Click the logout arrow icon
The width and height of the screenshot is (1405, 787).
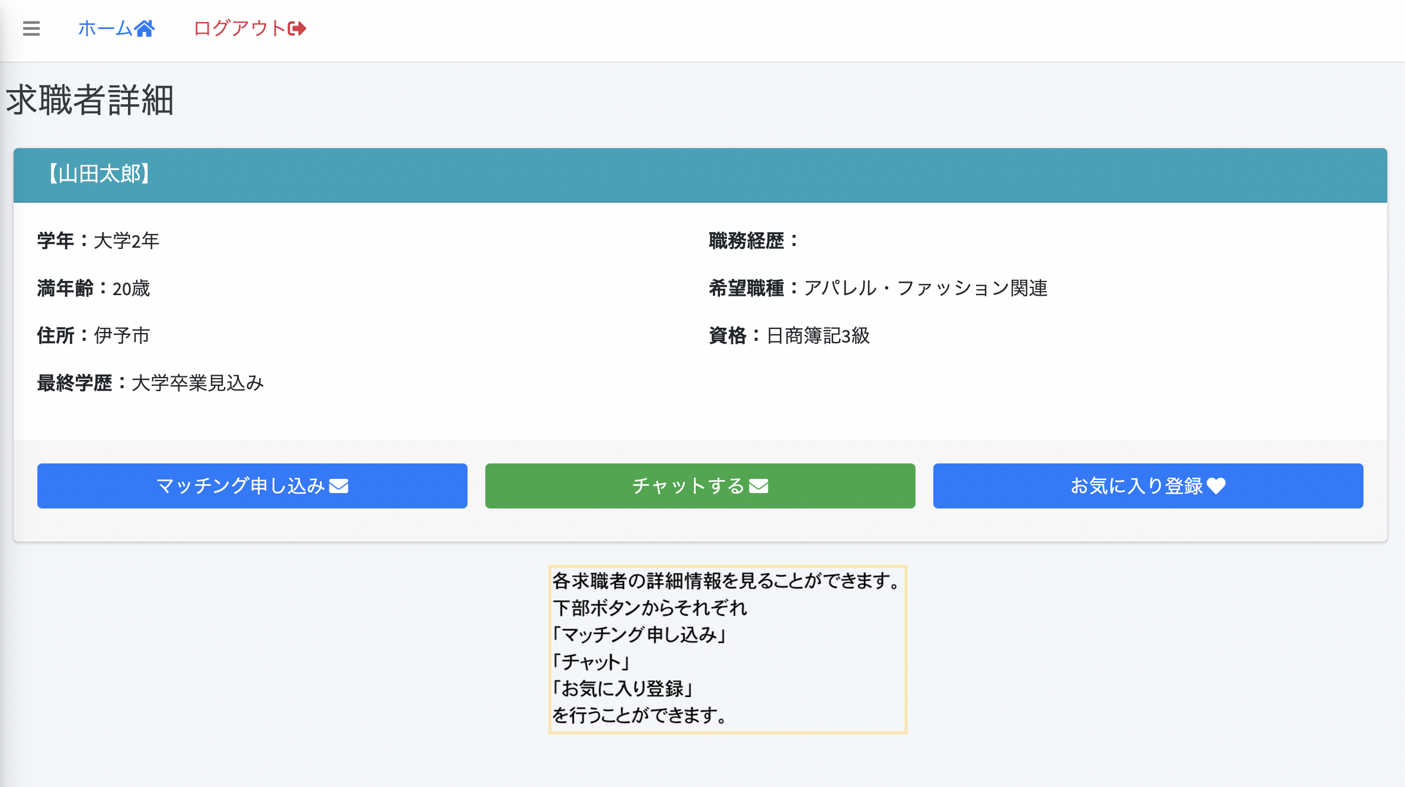click(x=297, y=27)
